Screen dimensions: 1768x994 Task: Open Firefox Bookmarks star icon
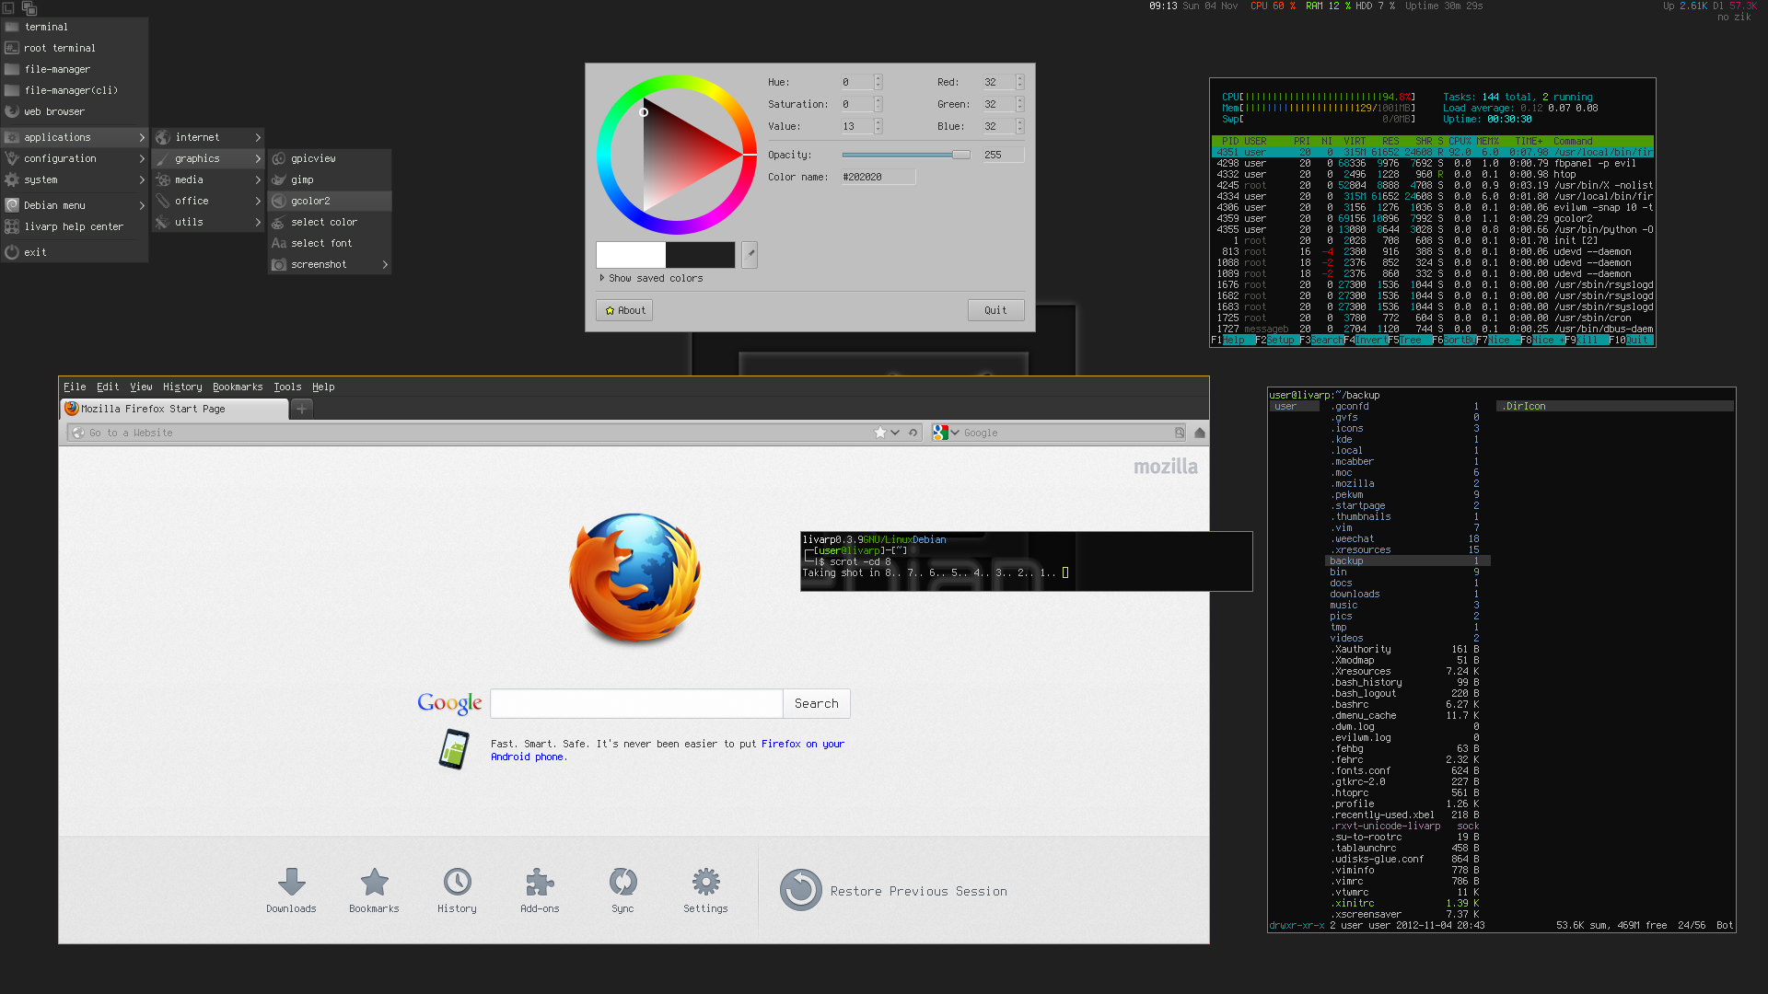coord(374,882)
